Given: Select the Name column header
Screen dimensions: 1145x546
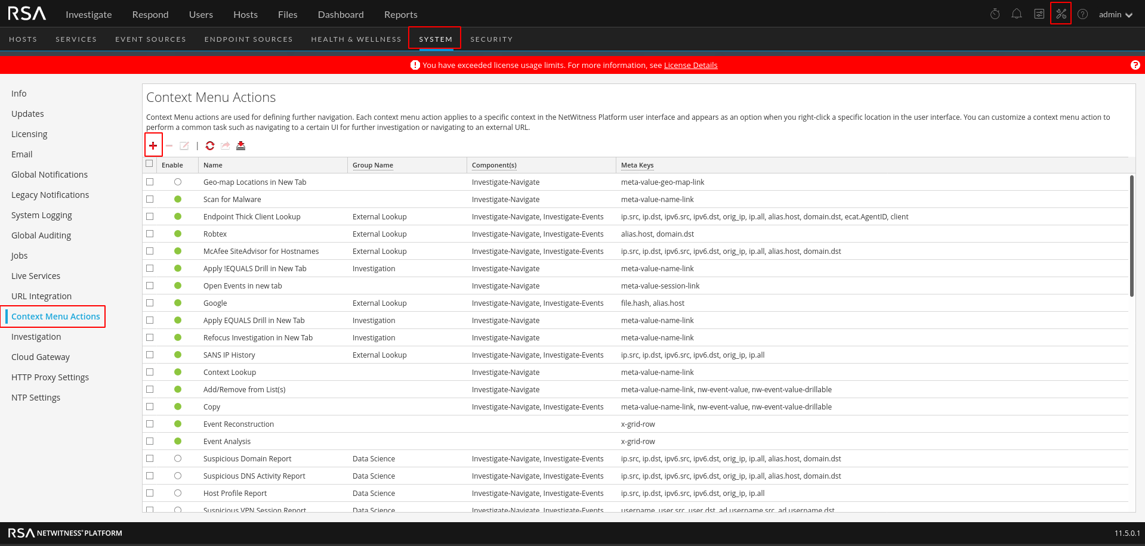Looking at the screenshot, I should coord(212,165).
